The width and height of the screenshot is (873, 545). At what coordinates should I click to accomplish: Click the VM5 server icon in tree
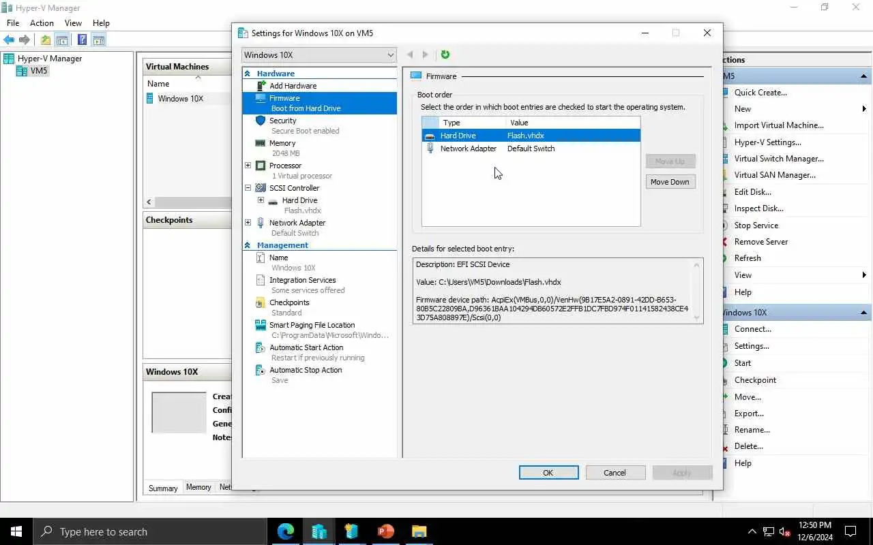coord(22,71)
